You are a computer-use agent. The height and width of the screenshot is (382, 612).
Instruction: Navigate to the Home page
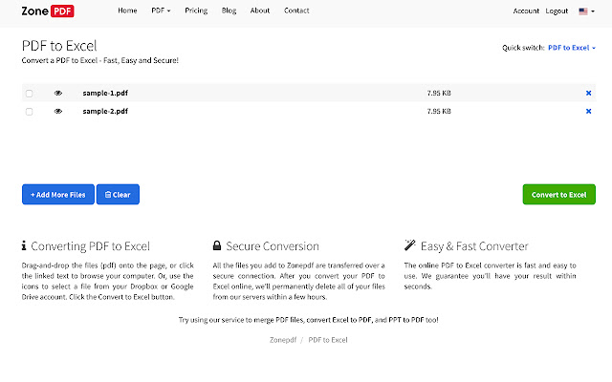127,11
